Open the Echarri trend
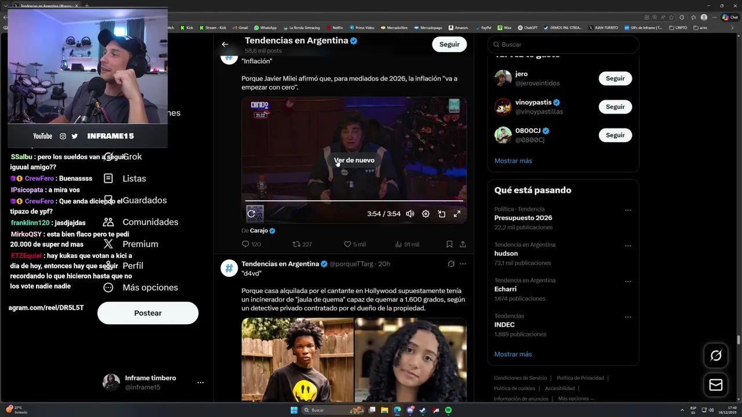Viewport: 742px width, 417px height. click(505, 289)
